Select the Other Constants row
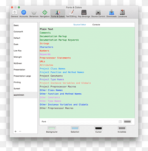Viewport: 148px width, 151px height. pyautogui.click(x=87, y=97)
